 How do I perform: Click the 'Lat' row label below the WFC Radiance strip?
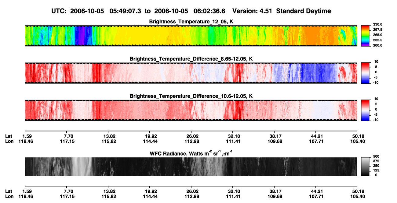9,191
